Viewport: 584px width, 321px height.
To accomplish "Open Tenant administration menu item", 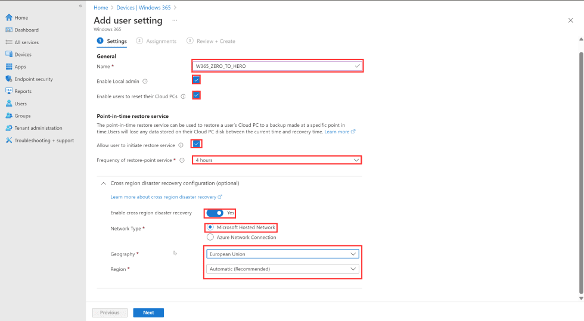I will (38, 127).
